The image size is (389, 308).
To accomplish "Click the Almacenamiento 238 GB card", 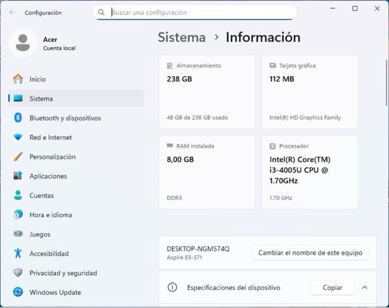I will coord(207,92).
